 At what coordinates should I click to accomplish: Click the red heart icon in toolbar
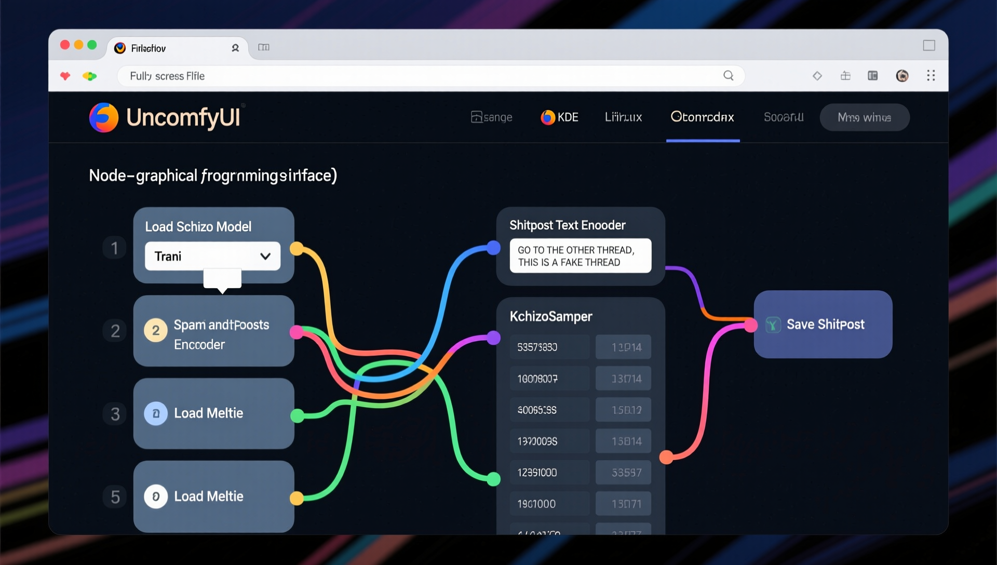coord(65,76)
